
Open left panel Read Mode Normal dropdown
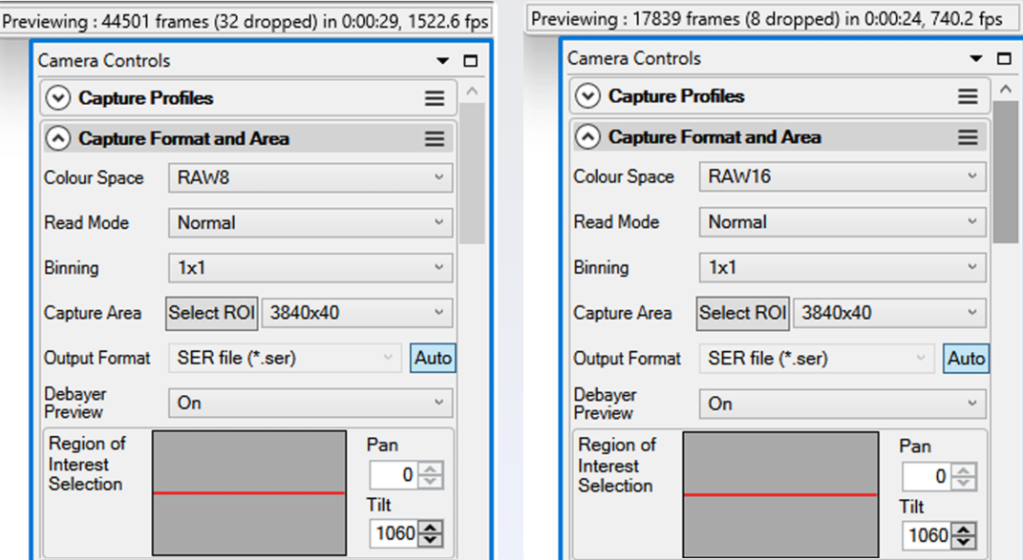point(309,223)
